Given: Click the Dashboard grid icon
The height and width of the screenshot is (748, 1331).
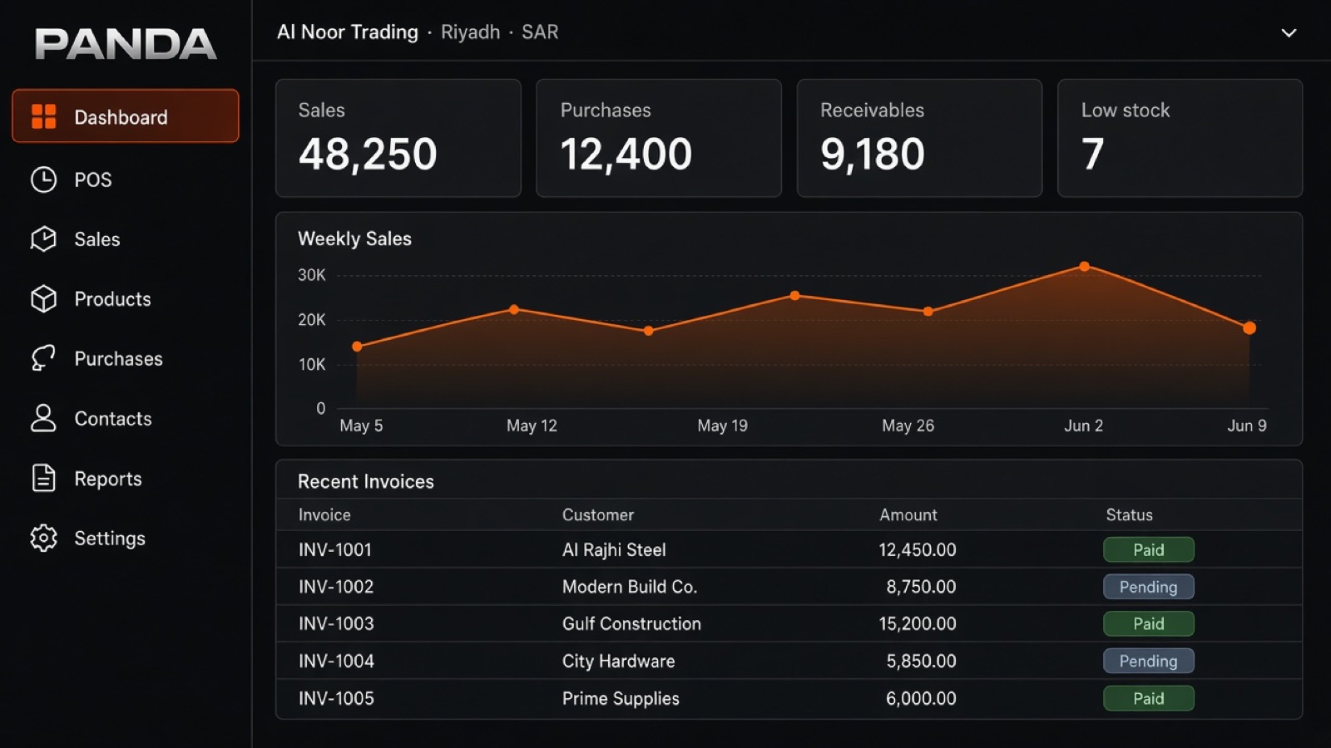Looking at the screenshot, I should point(43,116).
